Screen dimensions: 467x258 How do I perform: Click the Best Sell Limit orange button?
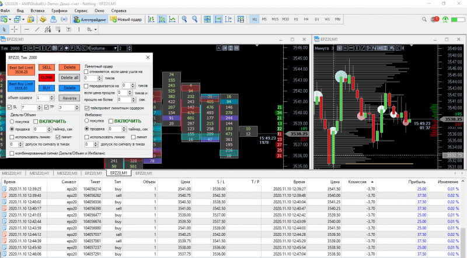[x=21, y=70]
